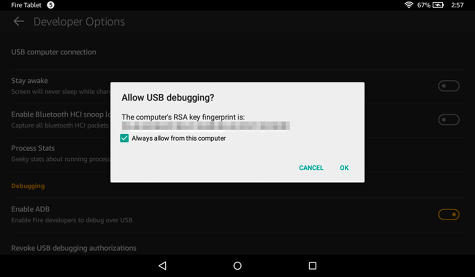Tap the home circle navigation button
The image size is (475, 277).
[237, 266]
